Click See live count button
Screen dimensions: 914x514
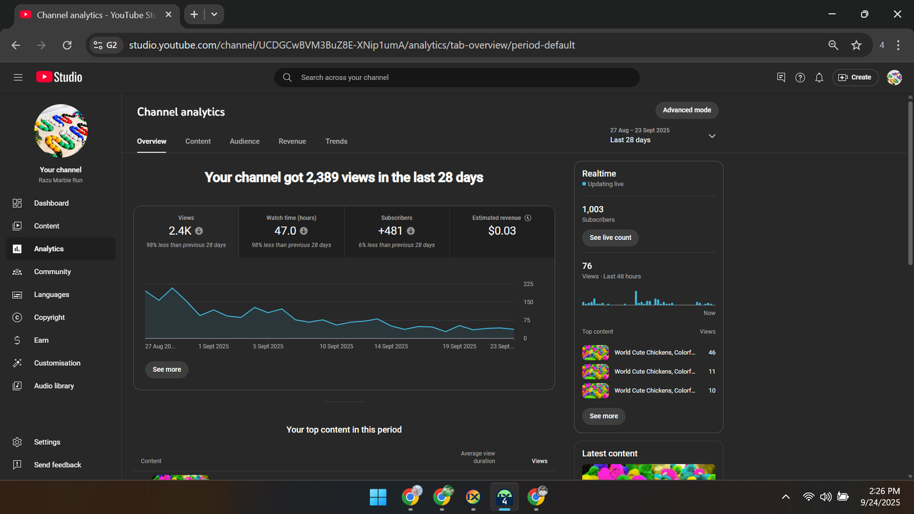coord(610,238)
